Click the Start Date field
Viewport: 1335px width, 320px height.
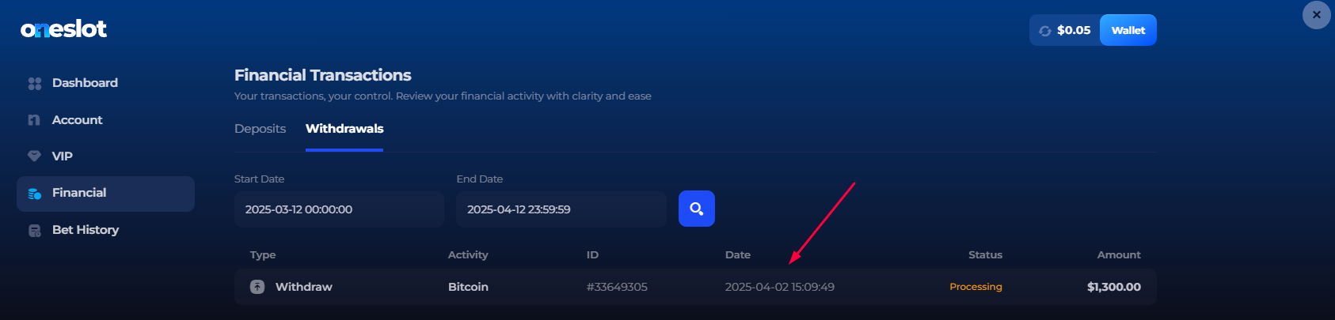coord(339,209)
